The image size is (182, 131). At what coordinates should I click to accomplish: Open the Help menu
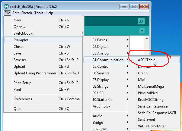49,13
